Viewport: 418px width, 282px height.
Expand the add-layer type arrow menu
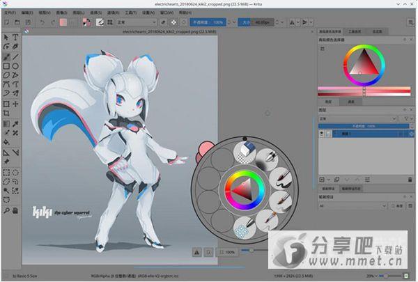coord(328,180)
